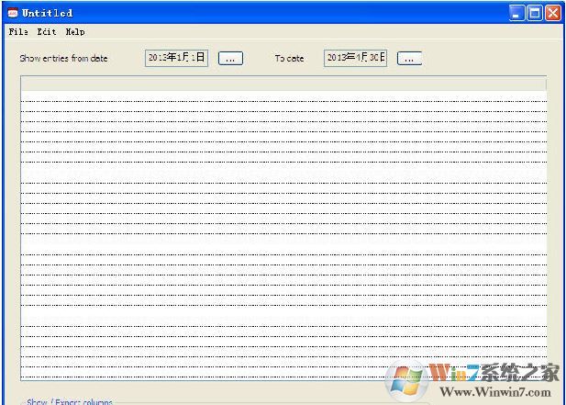Open the Edit menu
Viewport: 566px width, 405px height.
tap(47, 32)
